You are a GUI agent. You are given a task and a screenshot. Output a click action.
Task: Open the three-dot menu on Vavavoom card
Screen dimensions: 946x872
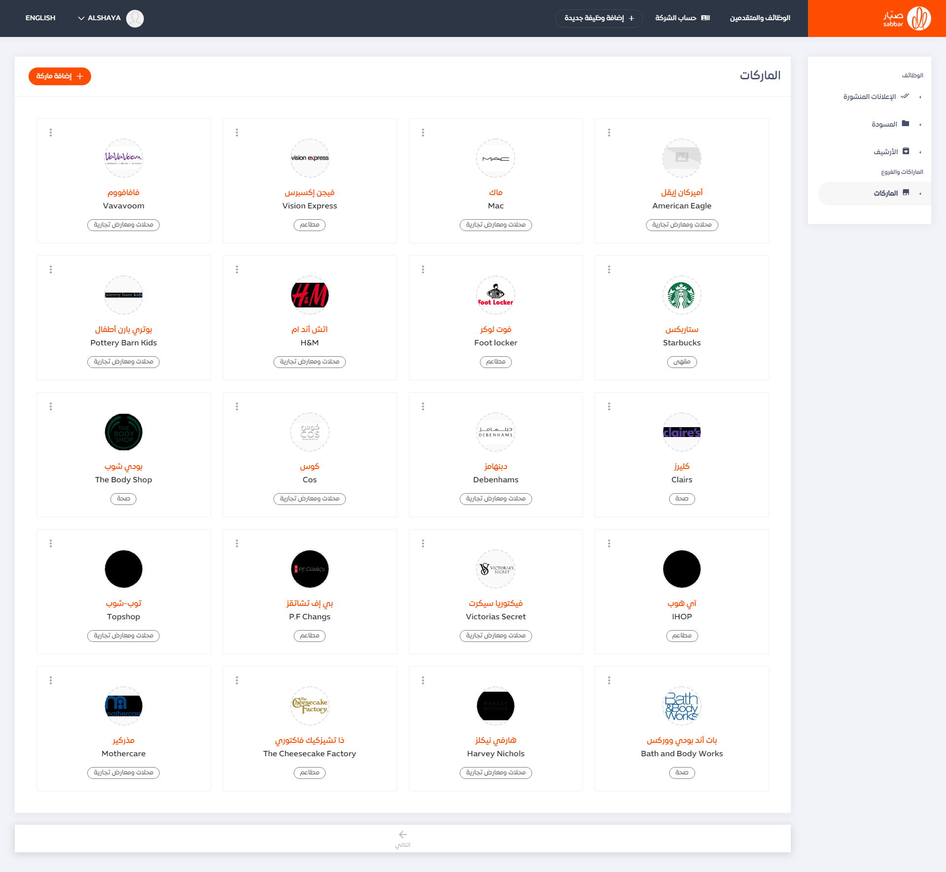(x=51, y=133)
